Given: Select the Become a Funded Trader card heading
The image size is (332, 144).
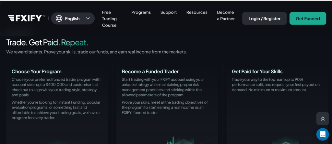Looking at the screenshot, I should 150,71.
